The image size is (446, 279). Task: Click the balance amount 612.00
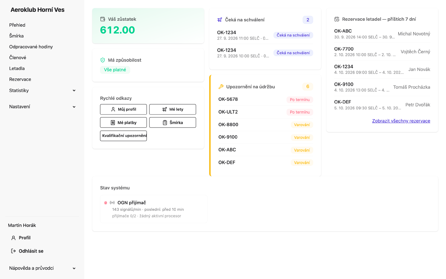[118, 30]
